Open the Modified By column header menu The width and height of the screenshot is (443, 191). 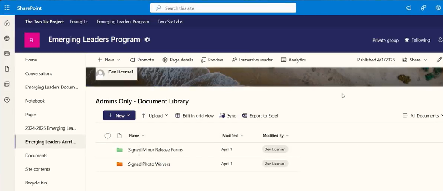pos(276,136)
